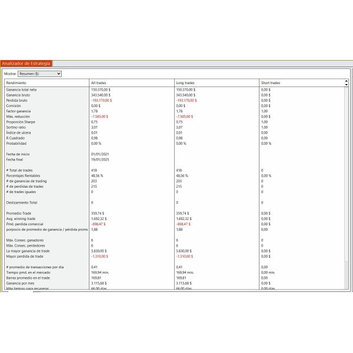Image resolution: width=353 pixels, height=353 pixels.
Task: Open the Mostrar Resumen ($) dropdown
Action: pos(40,74)
